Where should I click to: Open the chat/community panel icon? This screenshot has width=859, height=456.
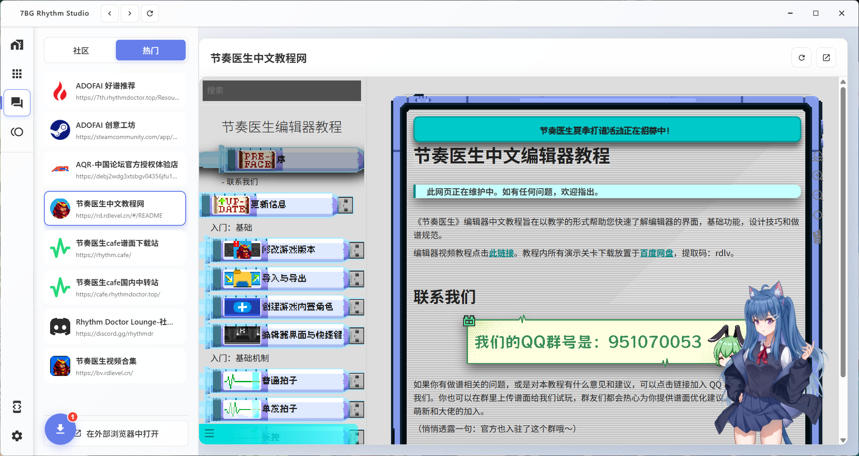click(x=17, y=102)
